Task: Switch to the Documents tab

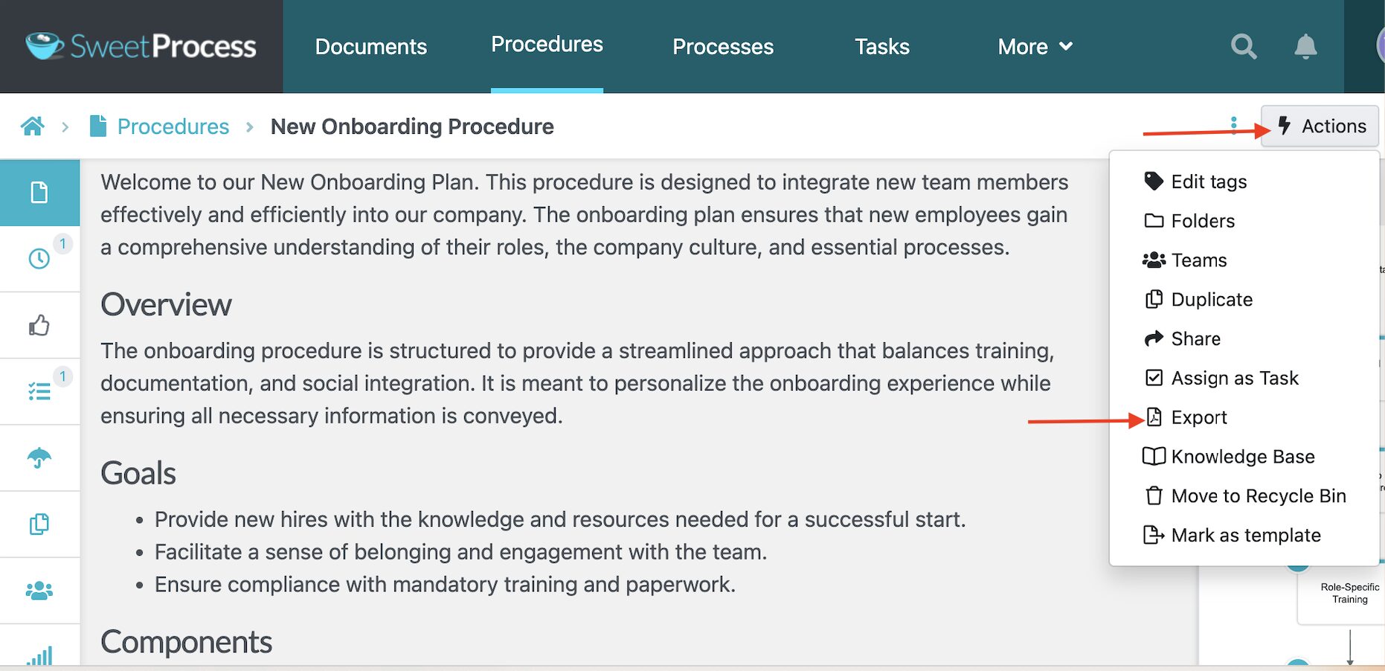Action: tap(370, 47)
